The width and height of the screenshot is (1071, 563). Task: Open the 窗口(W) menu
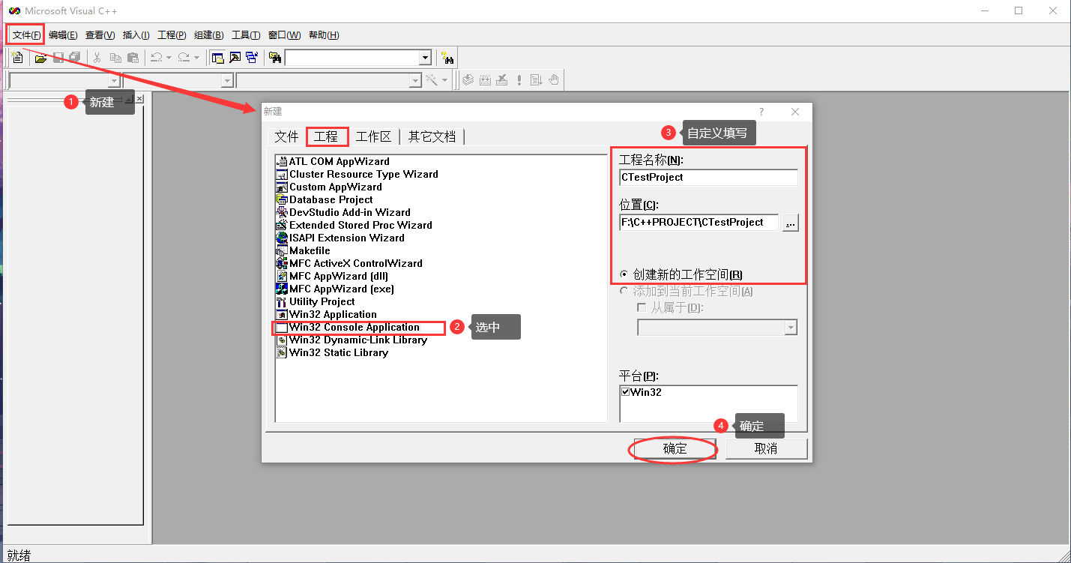pos(284,35)
